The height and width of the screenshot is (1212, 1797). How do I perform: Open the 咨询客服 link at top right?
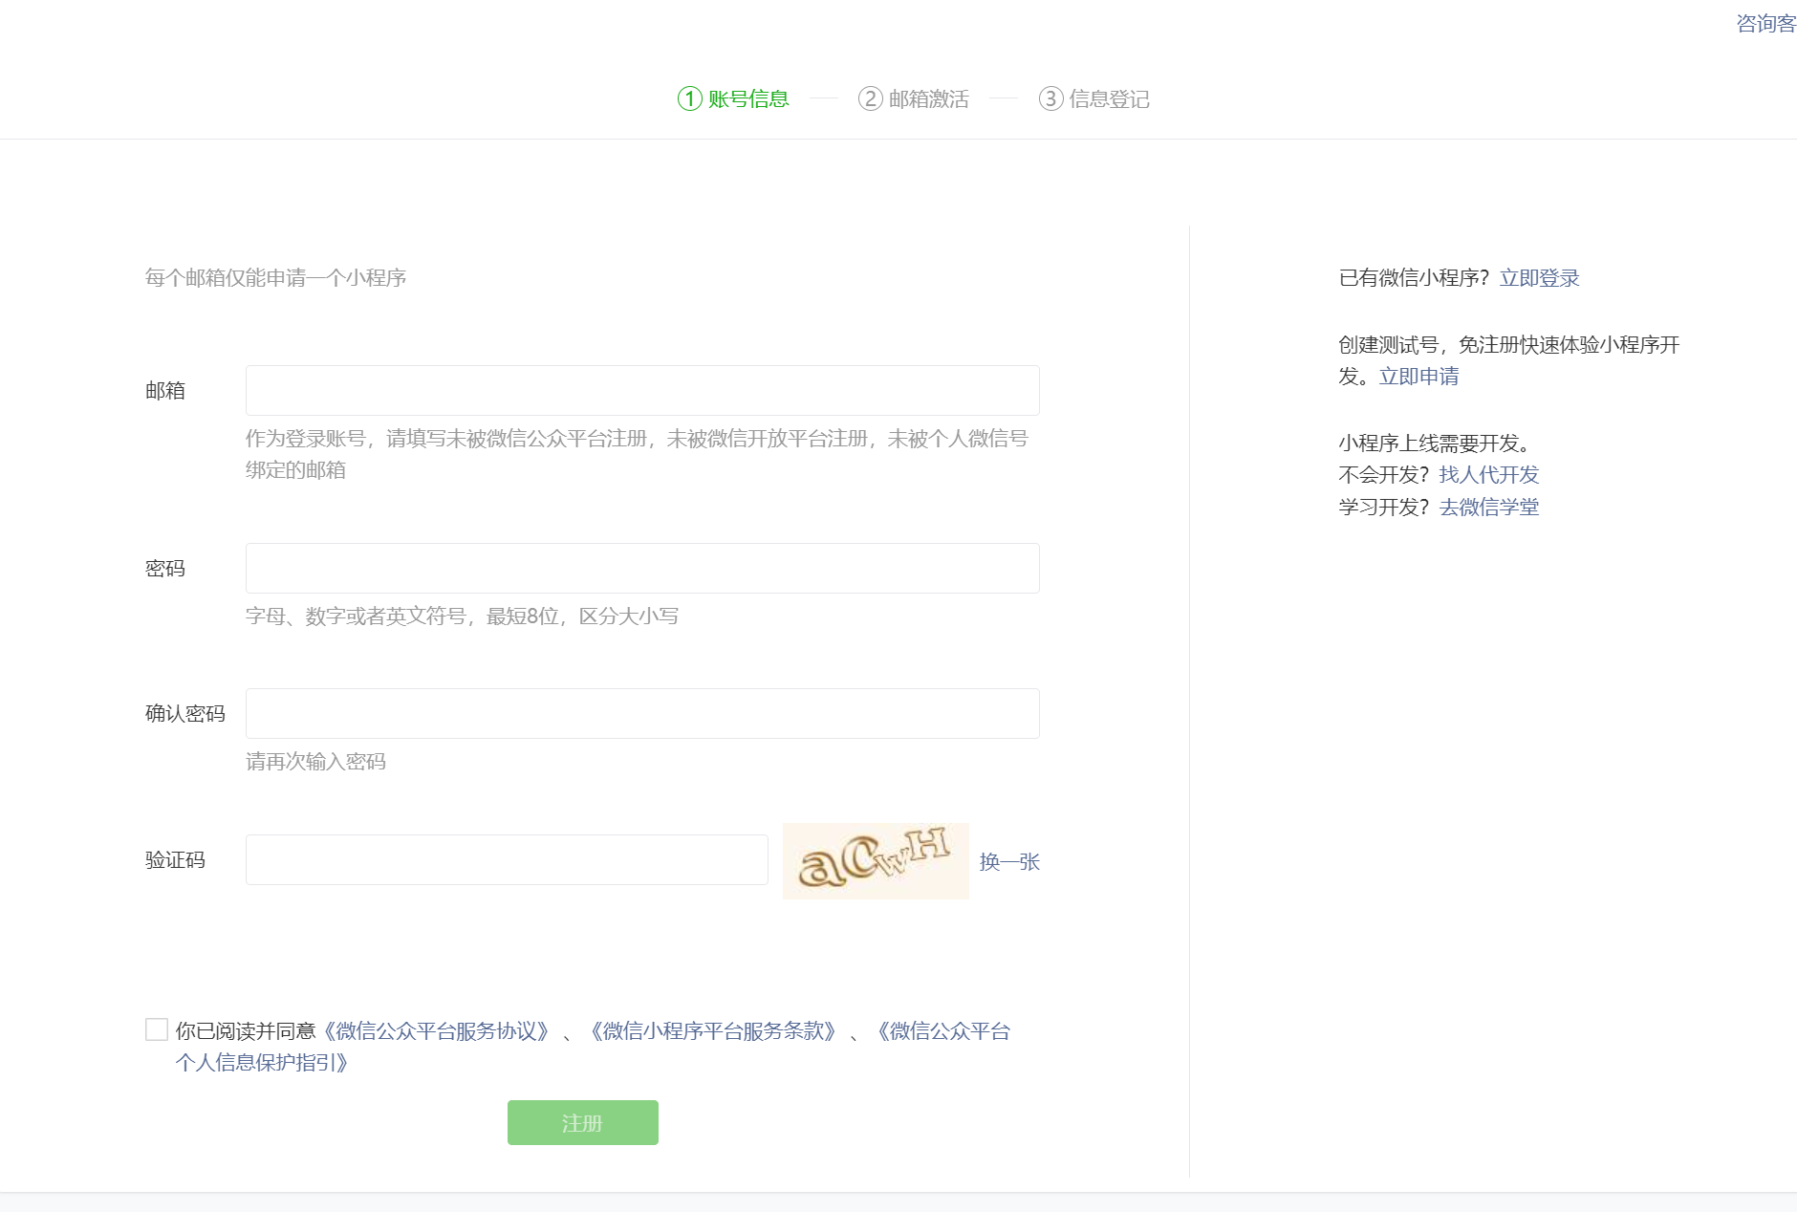tap(1765, 24)
